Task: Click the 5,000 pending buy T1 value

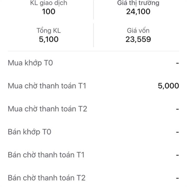Action: 168,86
